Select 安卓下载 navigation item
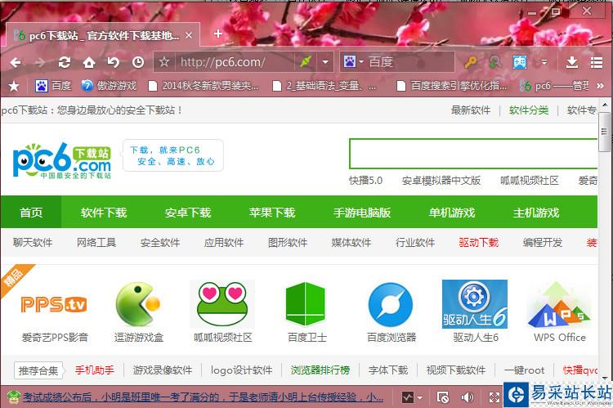The width and height of the screenshot is (613, 408). [188, 213]
